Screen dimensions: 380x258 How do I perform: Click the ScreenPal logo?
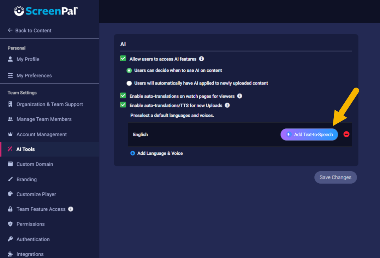coord(46,11)
